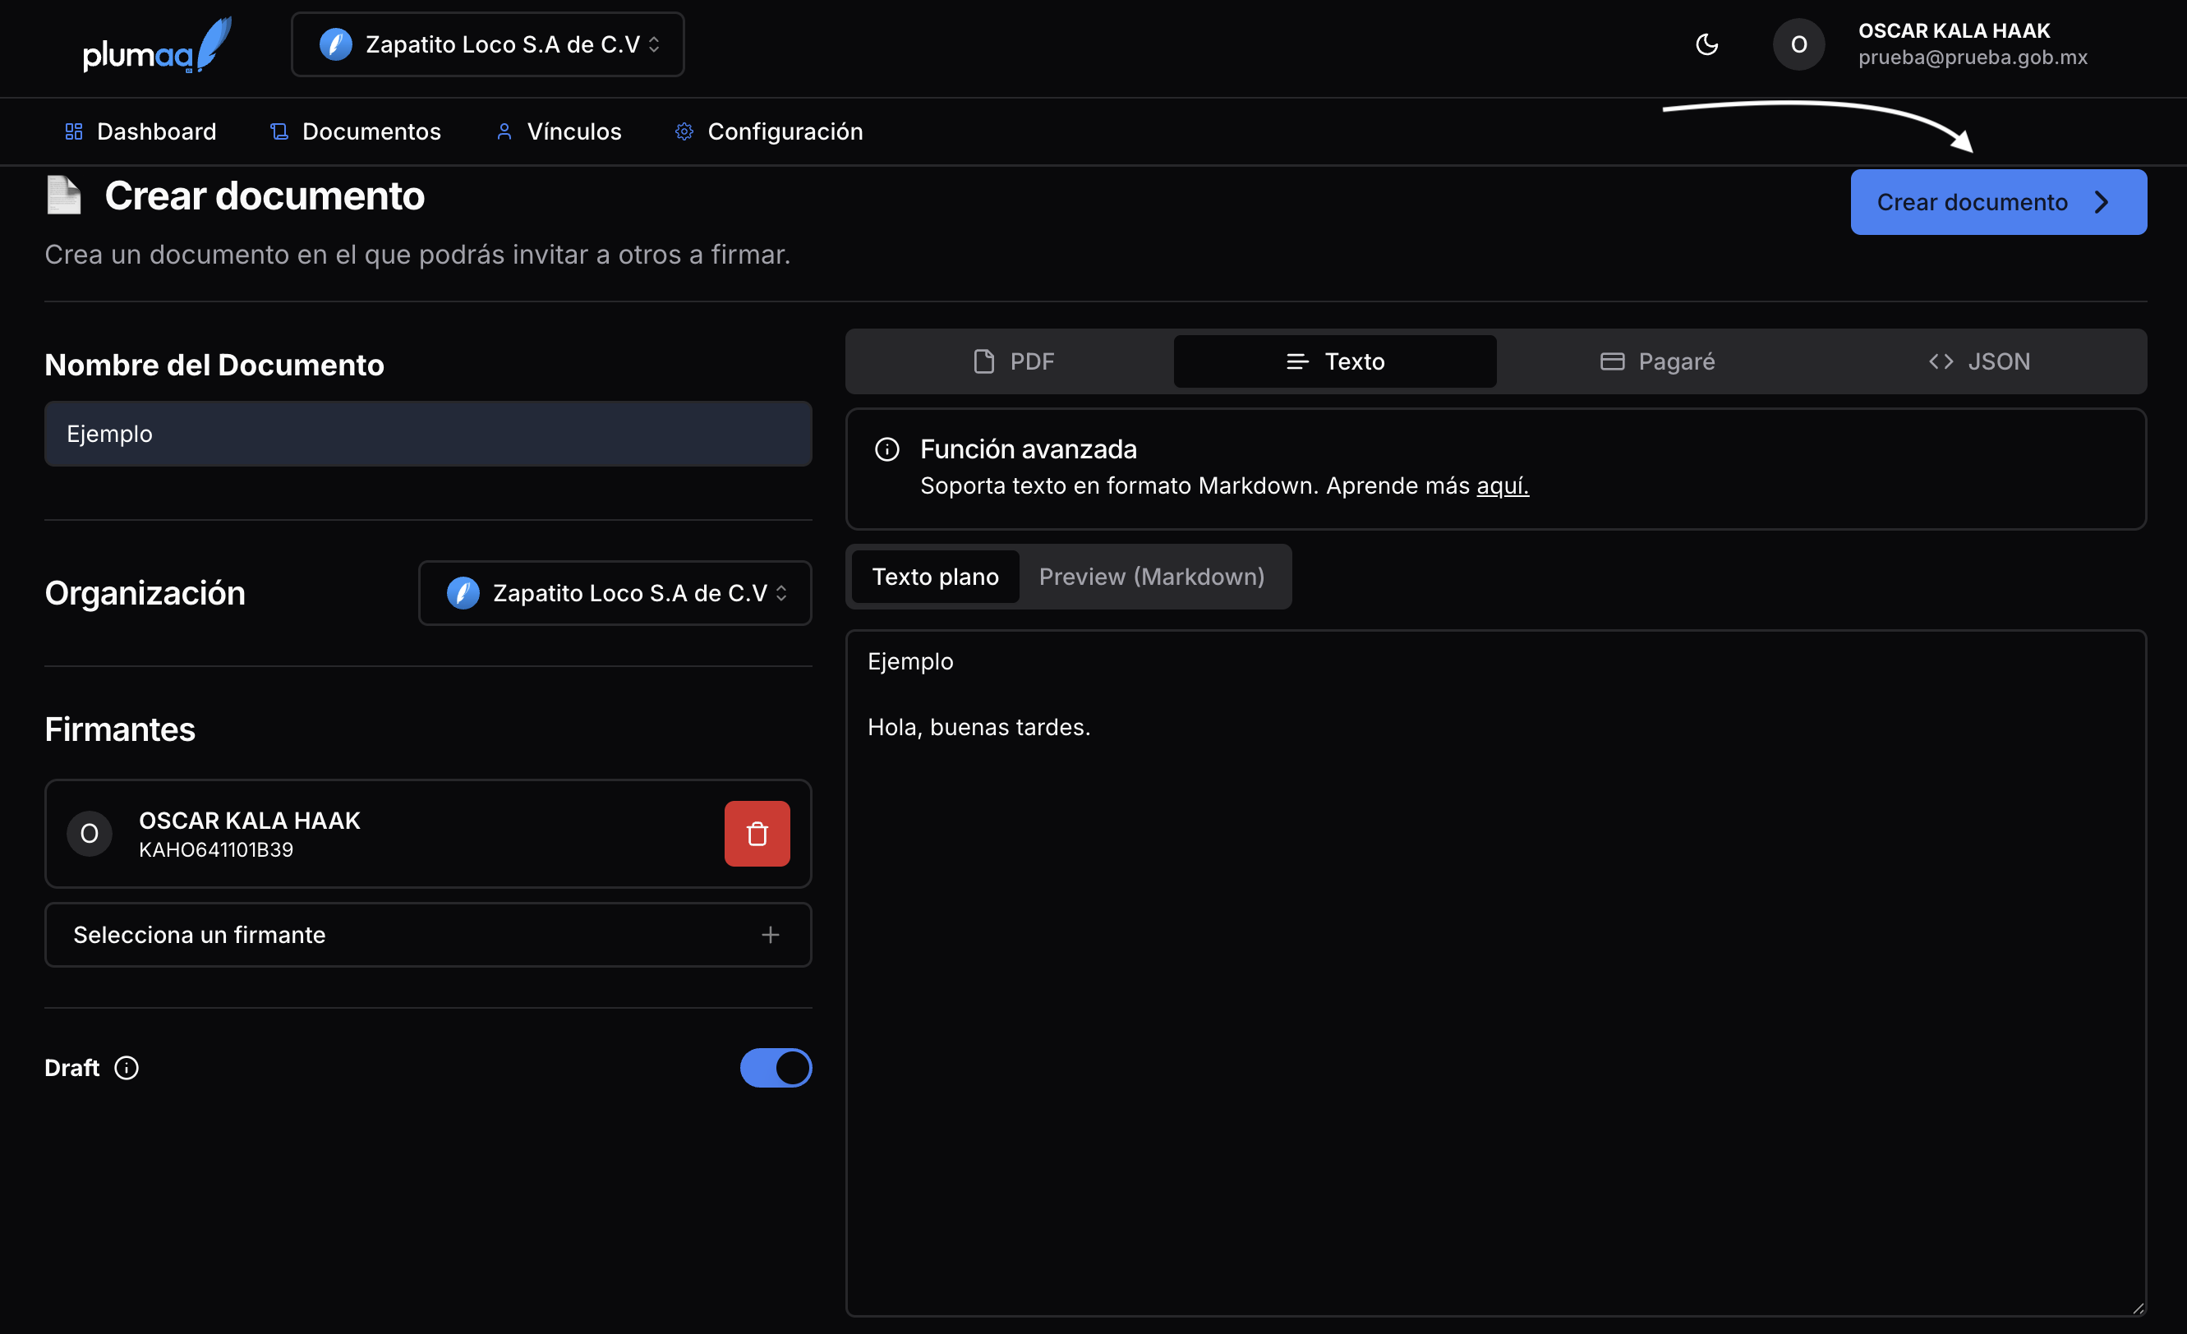2187x1334 pixels.
Task: Click the Draft info circle icon
Action: click(x=127, y=1068)
